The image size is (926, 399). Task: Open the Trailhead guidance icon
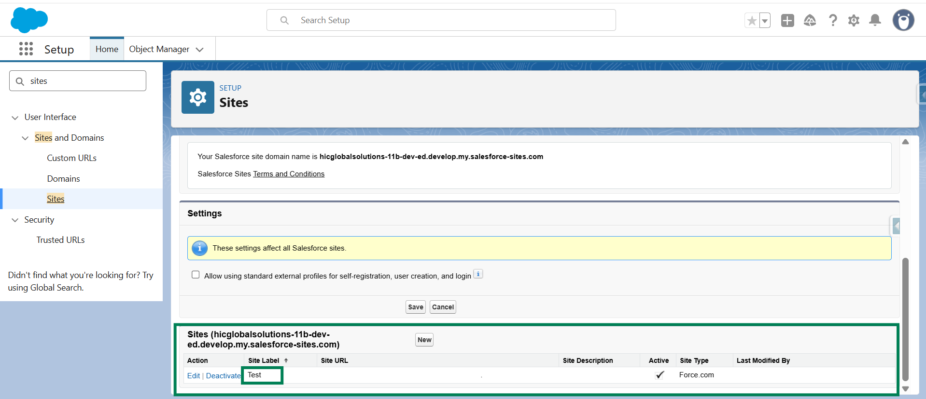810,20
